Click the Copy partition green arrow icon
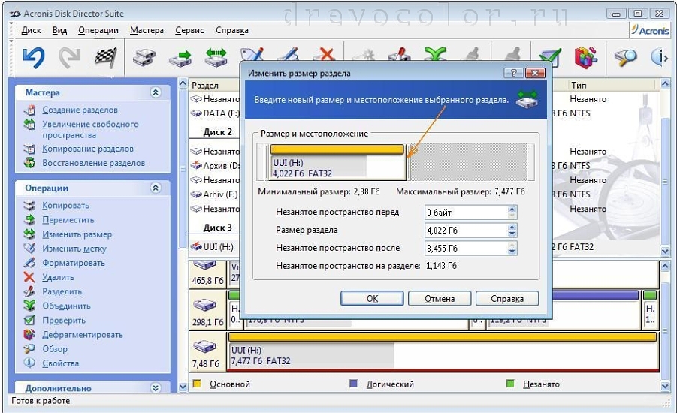 (180, 58)
